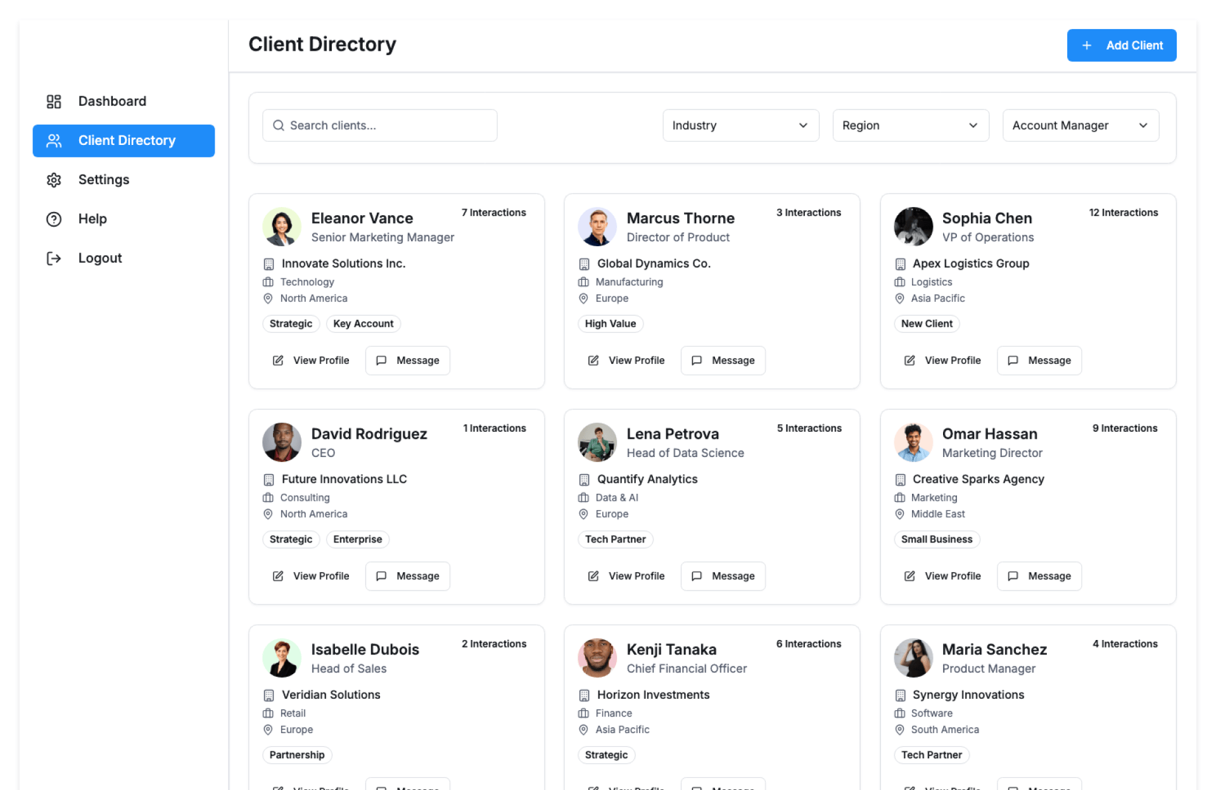This screenshot has width=1216, height=790.
Task: Open the Industry filter dropdown
Action: click(x=740, y=125)
